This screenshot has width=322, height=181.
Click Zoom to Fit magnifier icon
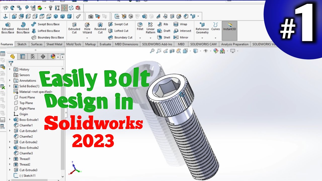coord(152,51)
